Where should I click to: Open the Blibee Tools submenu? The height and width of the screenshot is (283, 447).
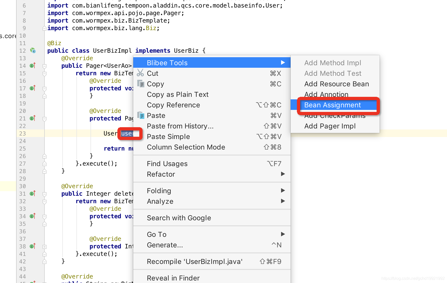click(212, 62)
